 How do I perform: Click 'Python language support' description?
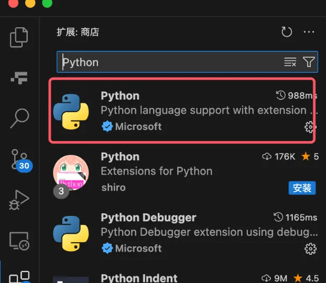(x=209, y=111)
